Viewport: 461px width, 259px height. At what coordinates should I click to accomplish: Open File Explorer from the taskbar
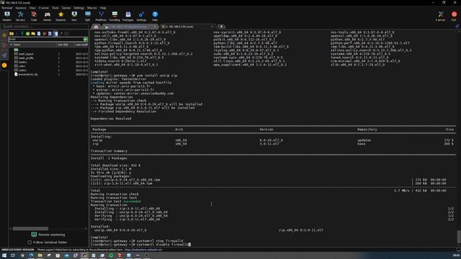pyautogui.click(x=40, y=255)
